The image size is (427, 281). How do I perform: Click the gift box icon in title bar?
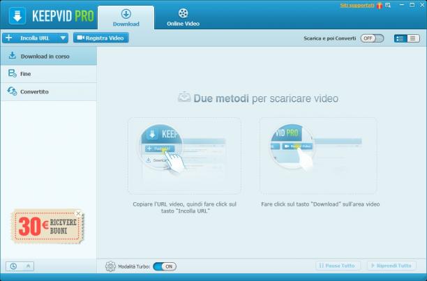pos(380,6)
